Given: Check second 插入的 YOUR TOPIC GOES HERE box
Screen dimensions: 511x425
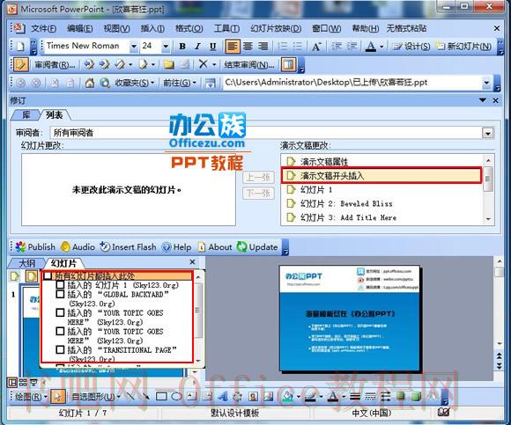Looking at the screenshot, I should tap(60, 331).
